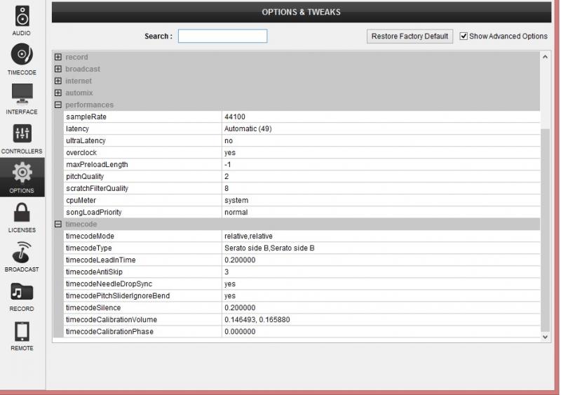Select the Interface monitor icon
The image size is (561, 395).
[22, 94]
